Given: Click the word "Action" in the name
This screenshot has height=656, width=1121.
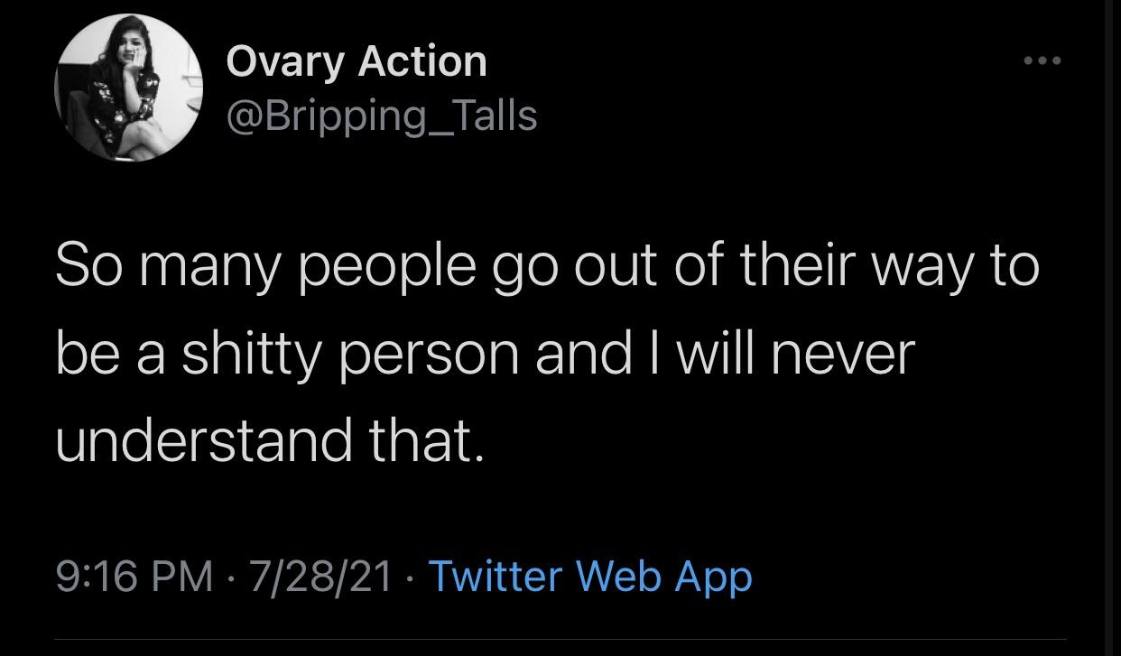Looking at the screenshot, I should pyautogui.click(x=422, y=61).
